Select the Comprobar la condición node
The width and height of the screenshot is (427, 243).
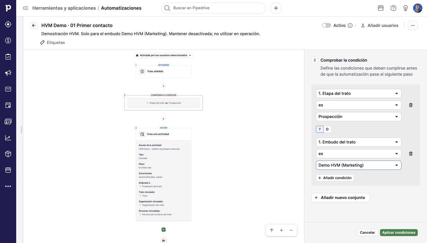pos(163,103)
